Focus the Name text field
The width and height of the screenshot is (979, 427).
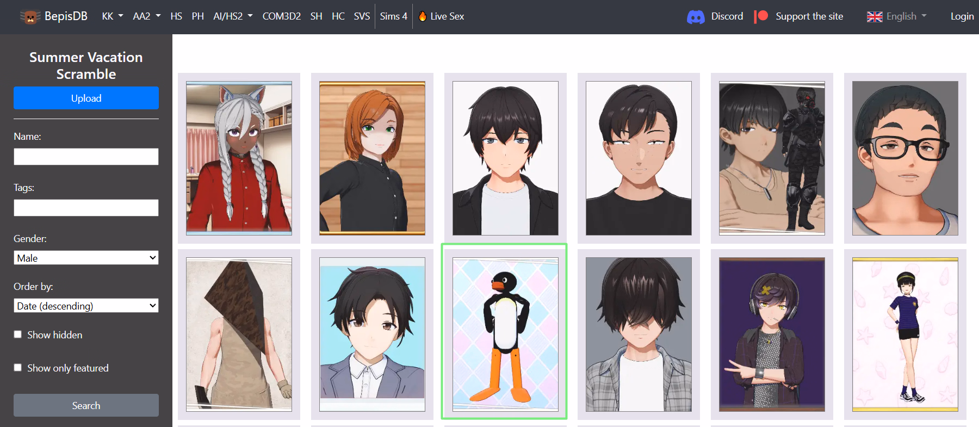coord(86,157)
